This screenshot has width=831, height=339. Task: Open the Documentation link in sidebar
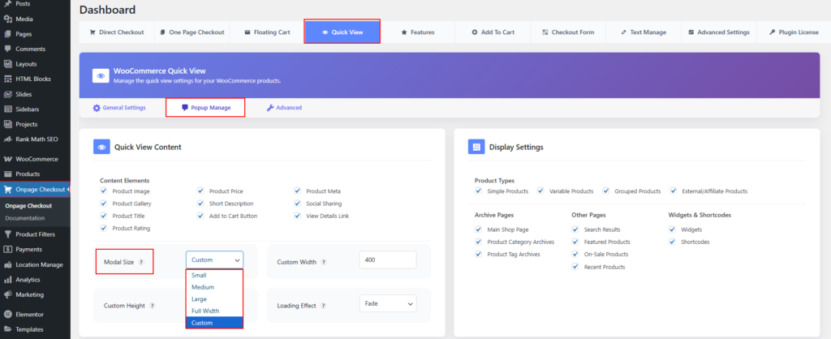click(x=27, y=218)
